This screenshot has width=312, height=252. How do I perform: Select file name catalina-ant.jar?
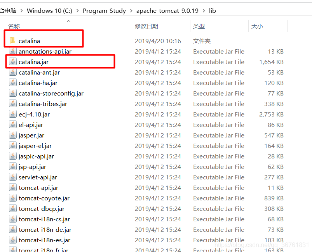click(x=39, y=73)
